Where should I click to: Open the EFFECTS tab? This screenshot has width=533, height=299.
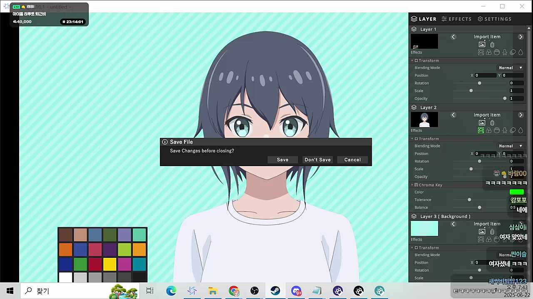(x=456, y=19)
